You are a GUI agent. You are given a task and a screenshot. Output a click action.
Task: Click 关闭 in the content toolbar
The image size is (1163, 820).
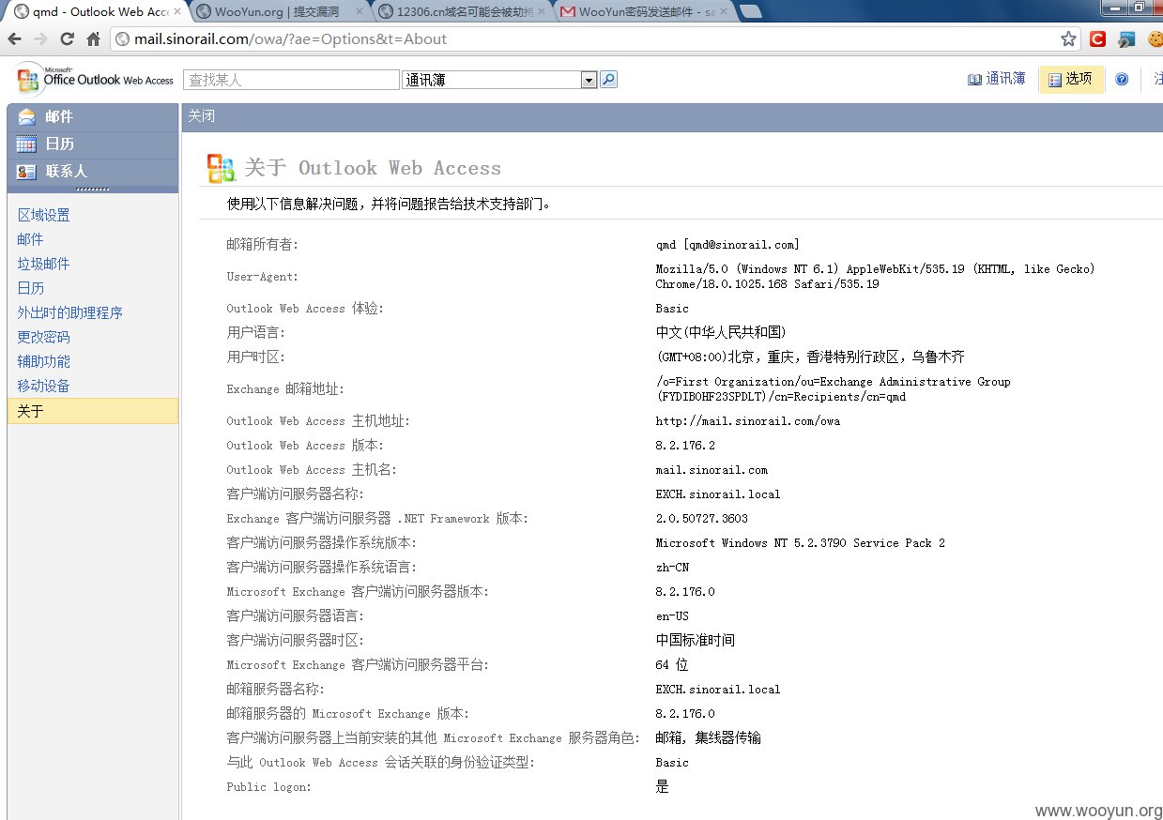[x=201, y=116]
